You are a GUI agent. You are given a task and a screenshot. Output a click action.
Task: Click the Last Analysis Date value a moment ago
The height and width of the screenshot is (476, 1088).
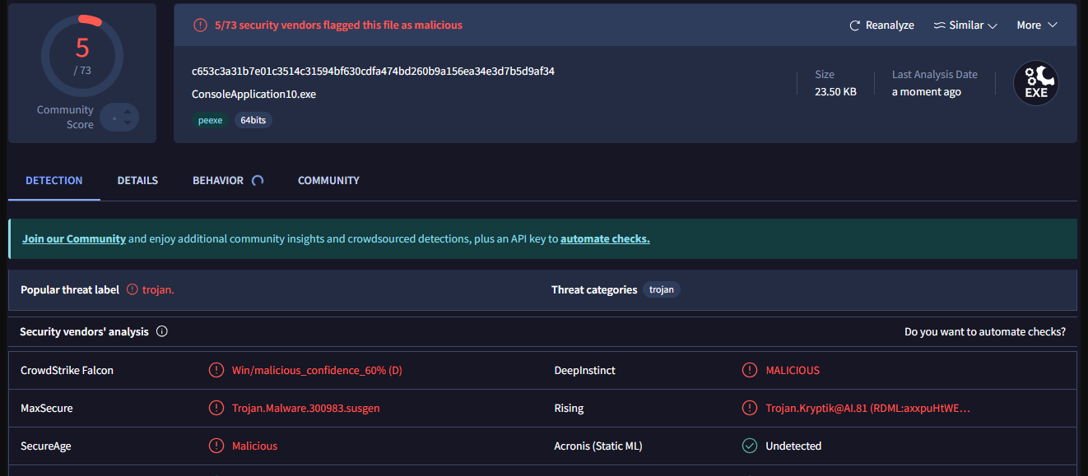927,92
